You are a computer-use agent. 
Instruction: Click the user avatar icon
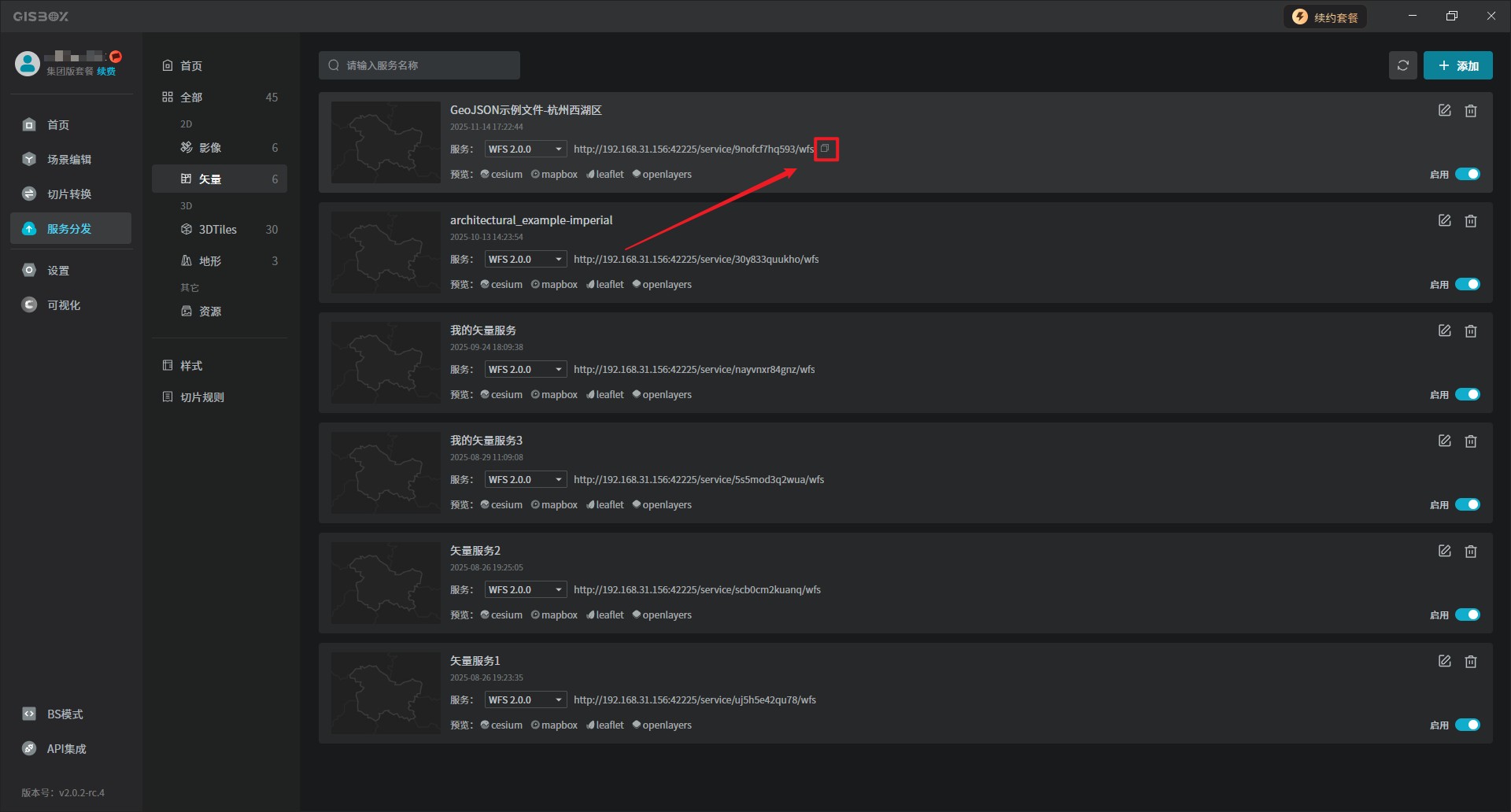28,64
